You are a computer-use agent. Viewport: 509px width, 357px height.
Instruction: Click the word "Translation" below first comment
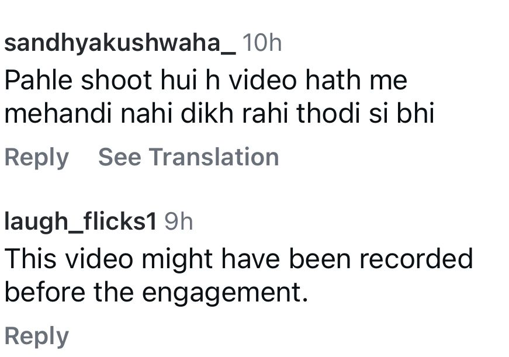tap(214, 157)
